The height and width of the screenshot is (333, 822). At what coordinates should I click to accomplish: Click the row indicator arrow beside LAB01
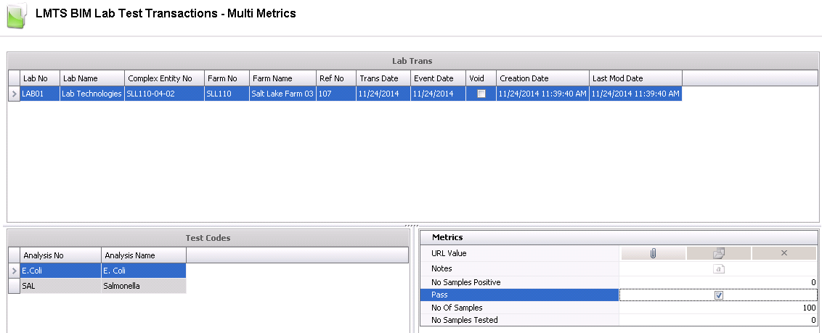14,94
